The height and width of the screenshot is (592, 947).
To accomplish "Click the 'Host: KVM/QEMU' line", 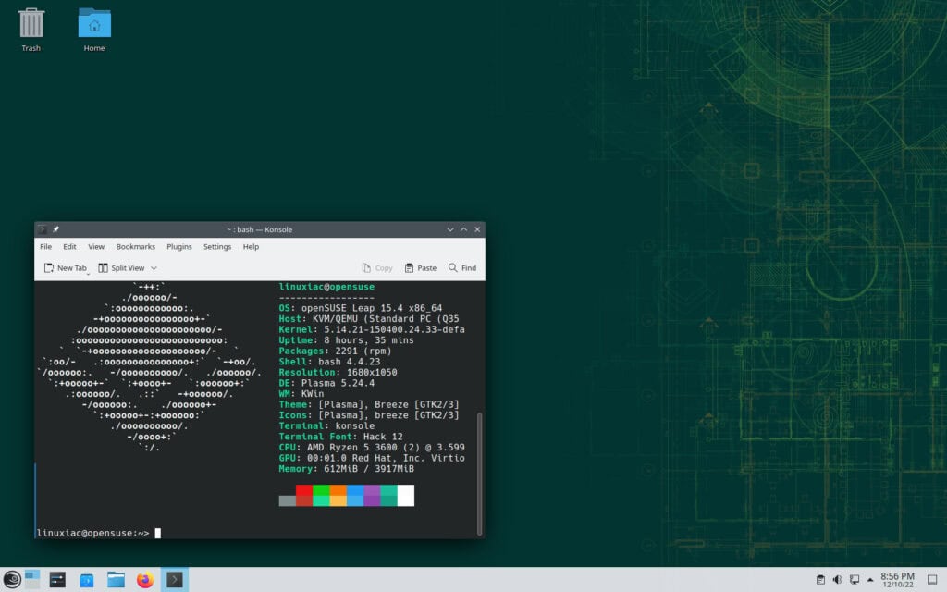I will point(369,319).
